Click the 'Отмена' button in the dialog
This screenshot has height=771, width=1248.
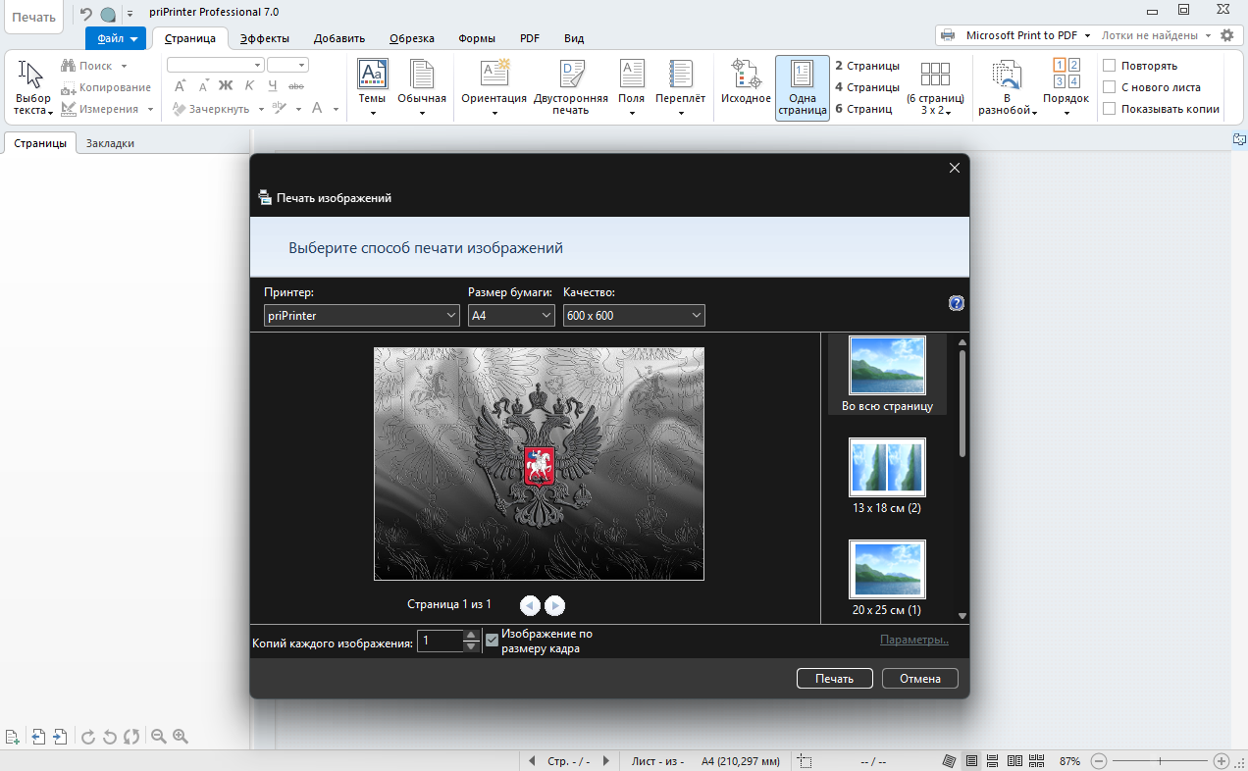920,679
